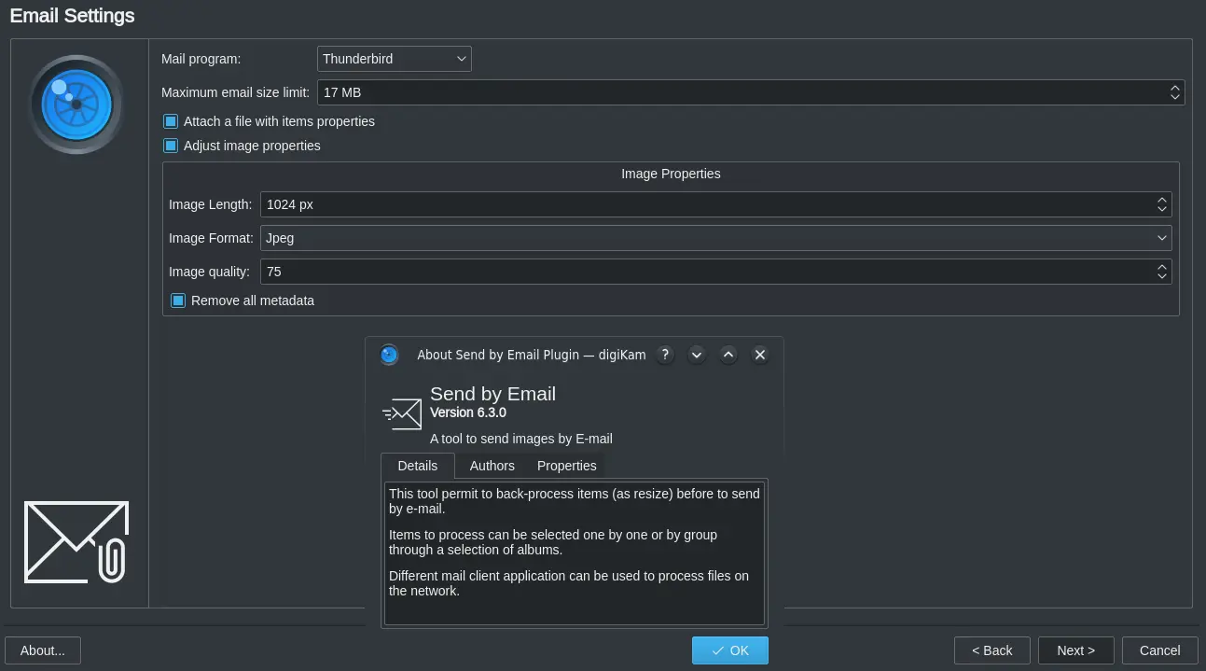Click the About... button

(42, 650)
